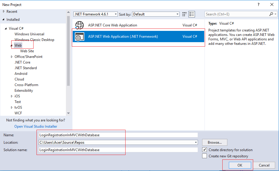Click the ASP.NET Core Web Application globe icon
Viewport: 279px width, 171px height.
pos(80,25)
